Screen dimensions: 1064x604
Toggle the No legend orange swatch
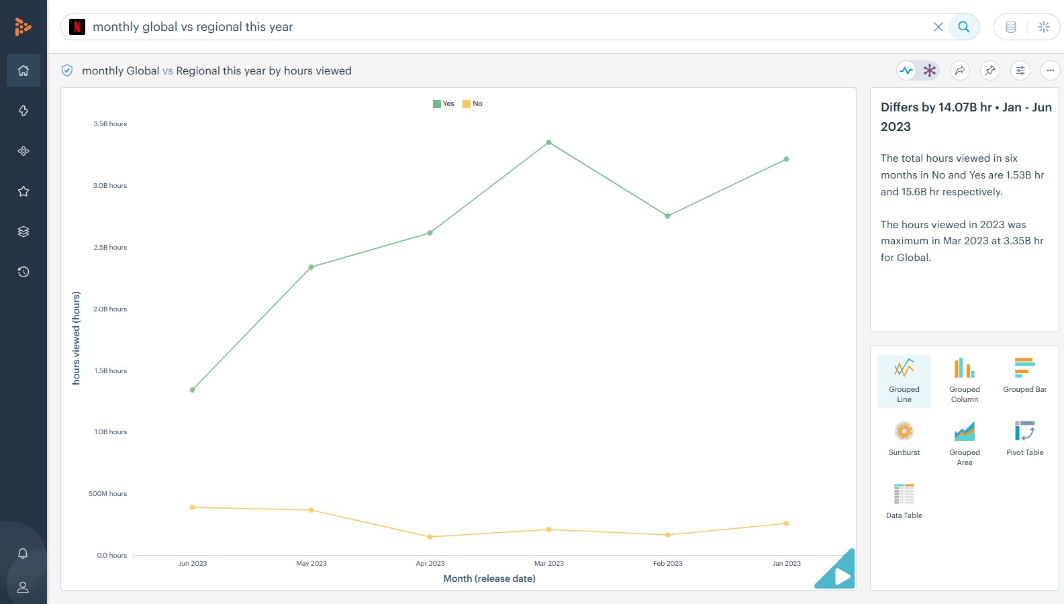point(467,104)
